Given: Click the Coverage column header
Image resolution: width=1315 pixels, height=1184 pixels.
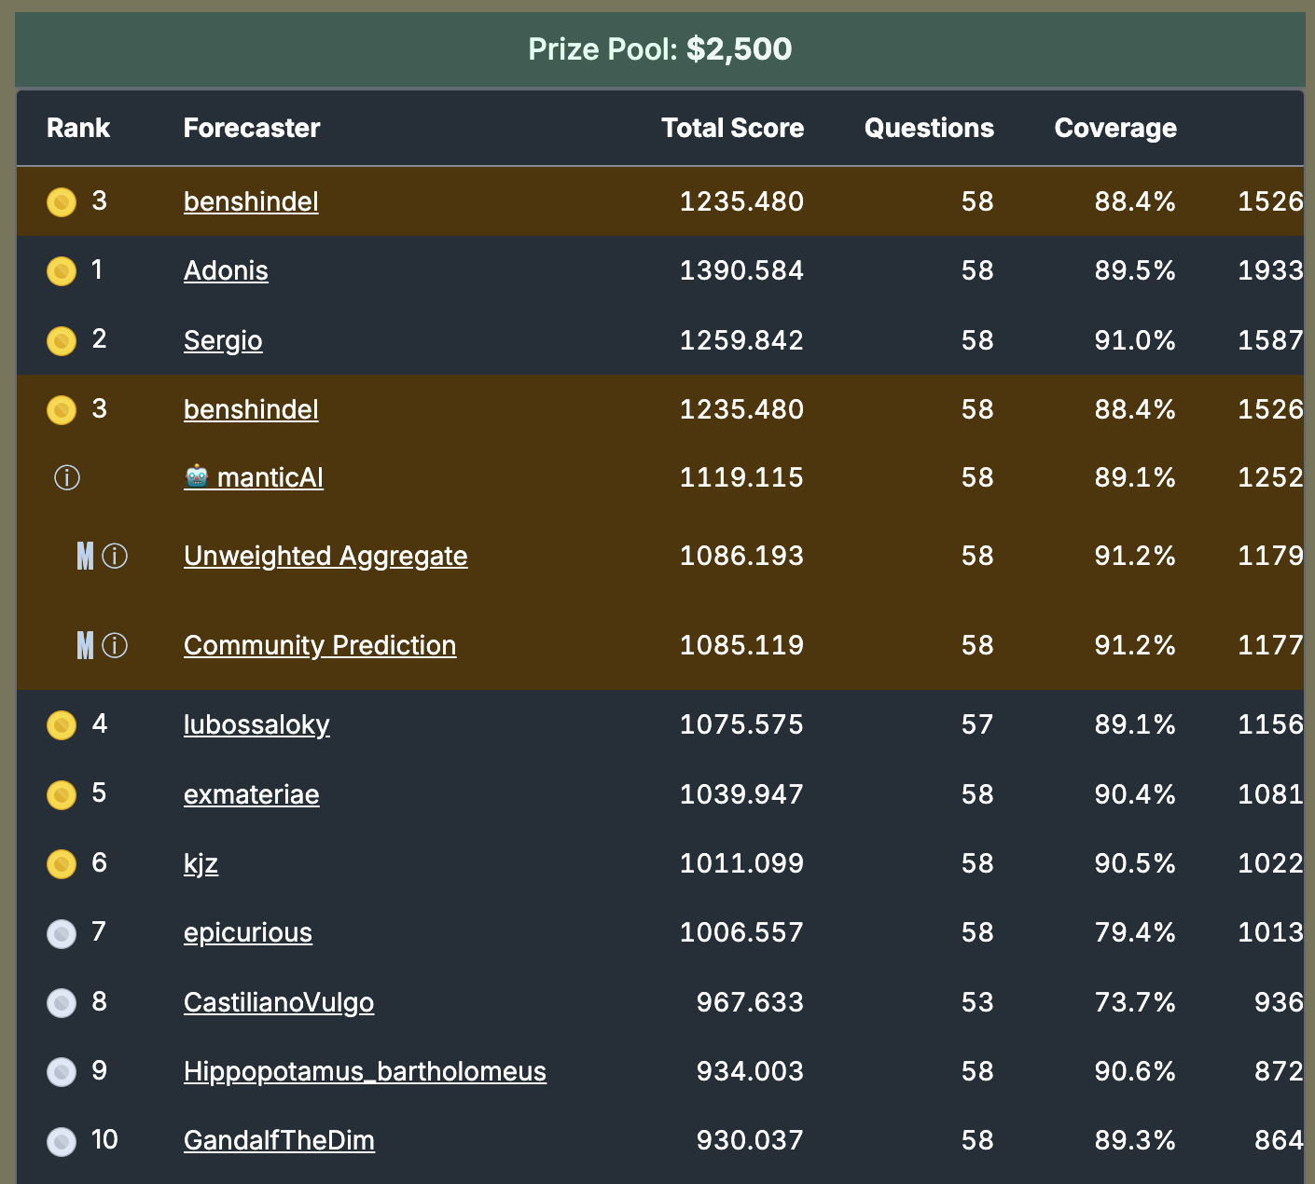Looking at the screenshot, I should (x=1115, y=128).
